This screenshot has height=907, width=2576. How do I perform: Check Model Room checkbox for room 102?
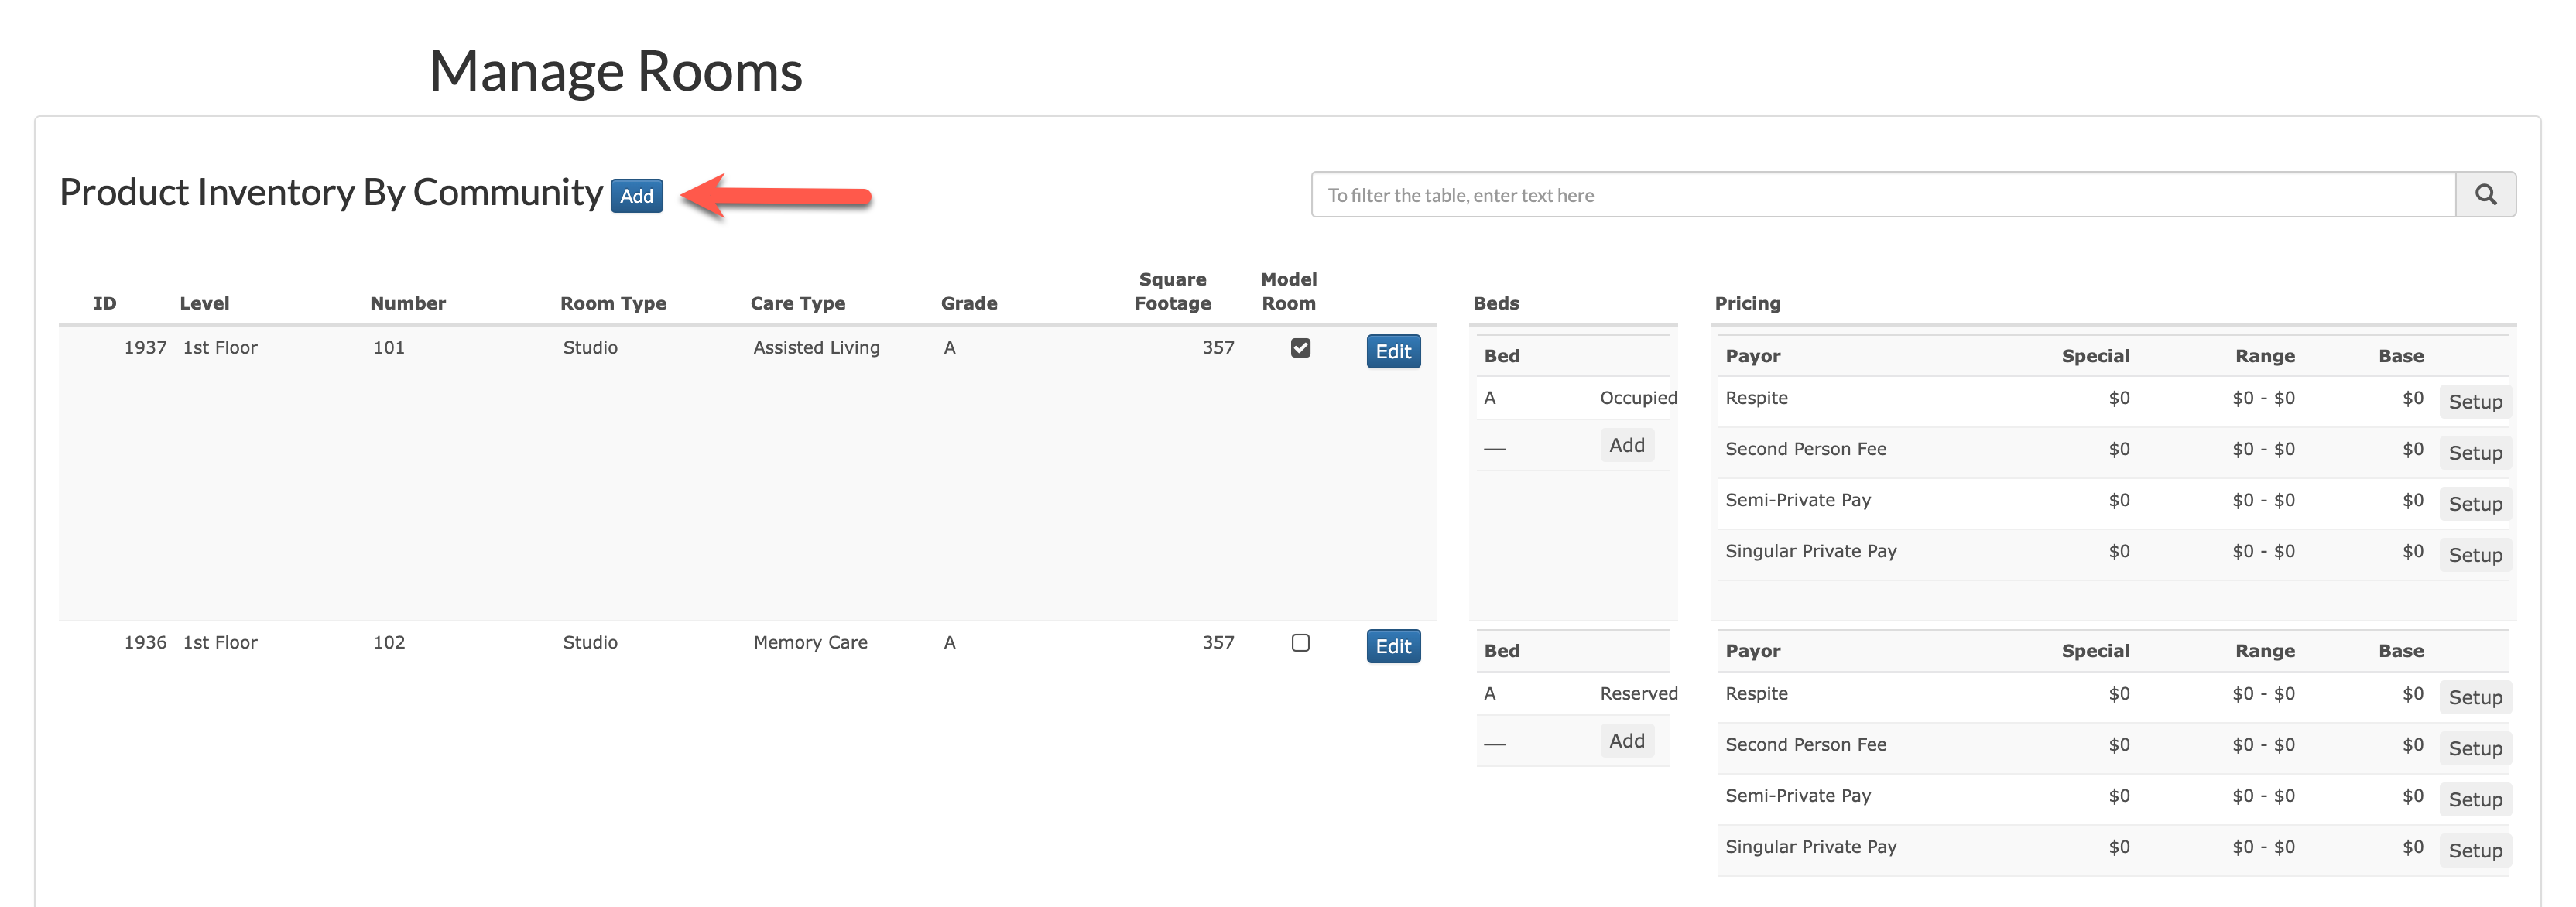click(x=1300, y=643)
